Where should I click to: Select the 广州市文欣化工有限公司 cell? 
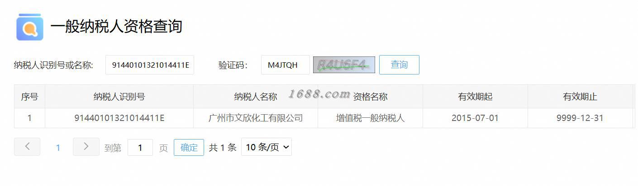[x=256, y=118]
